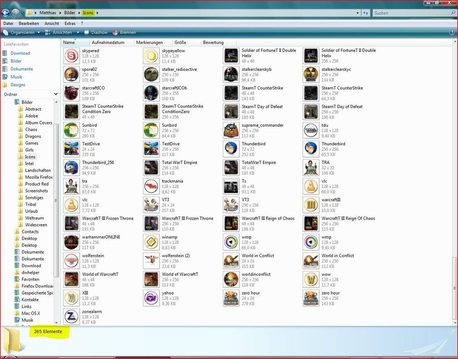This screenshot has height=359, width=458.
Task: Open the ? help menu
Action: pyautogui.click(x=82, y=24)
